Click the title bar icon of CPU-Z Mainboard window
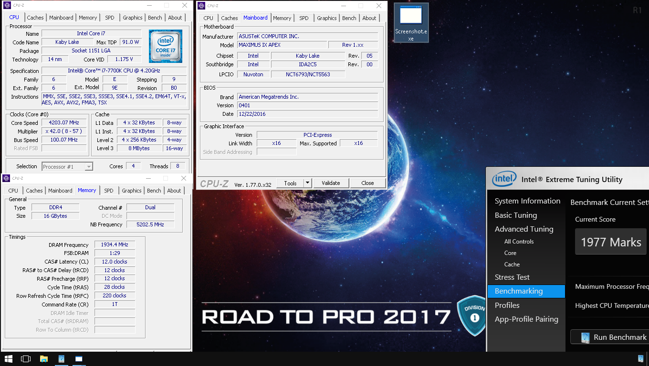 click(x=201, y=6)
